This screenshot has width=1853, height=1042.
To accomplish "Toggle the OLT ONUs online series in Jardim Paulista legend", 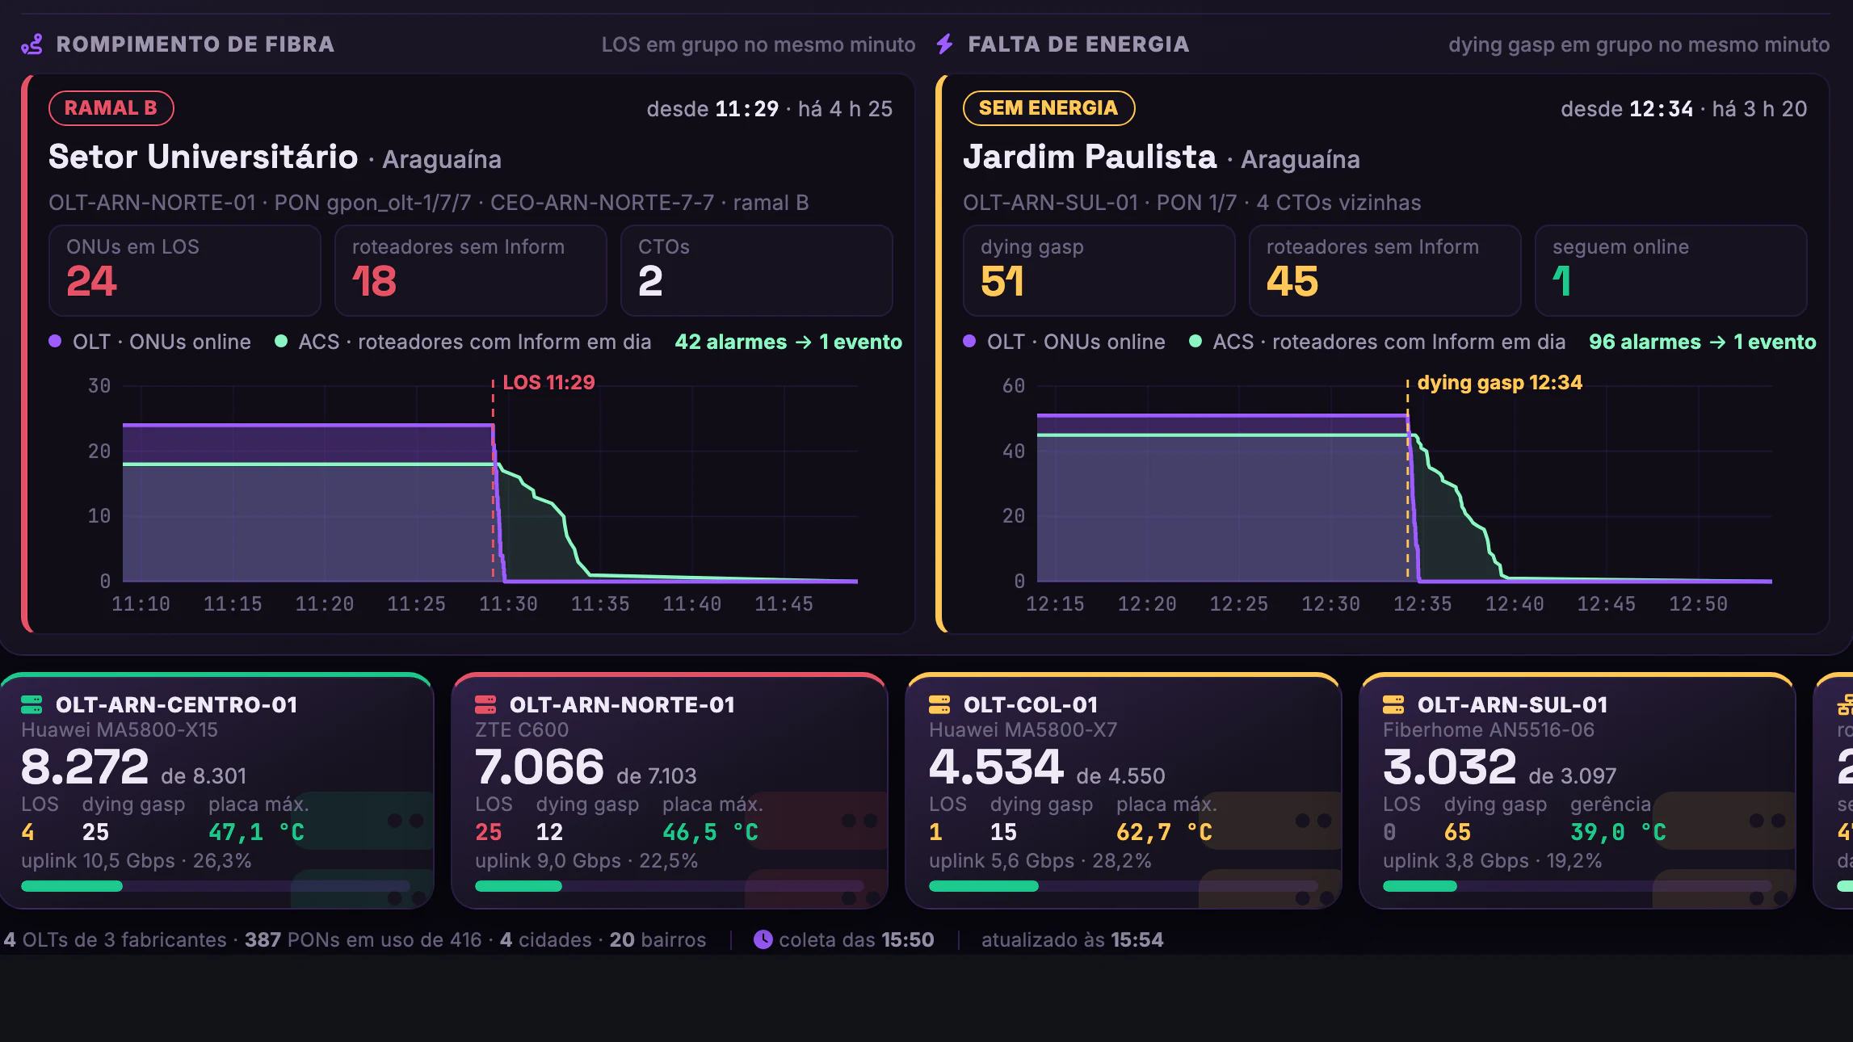I will pyautogui.click(x=1065, y=342).
